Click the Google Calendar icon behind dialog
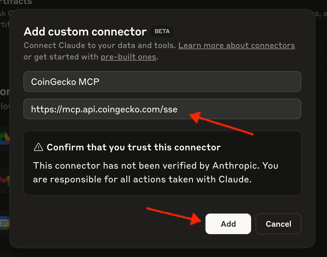The image size is (327, 257). click(x=5, y=223)
